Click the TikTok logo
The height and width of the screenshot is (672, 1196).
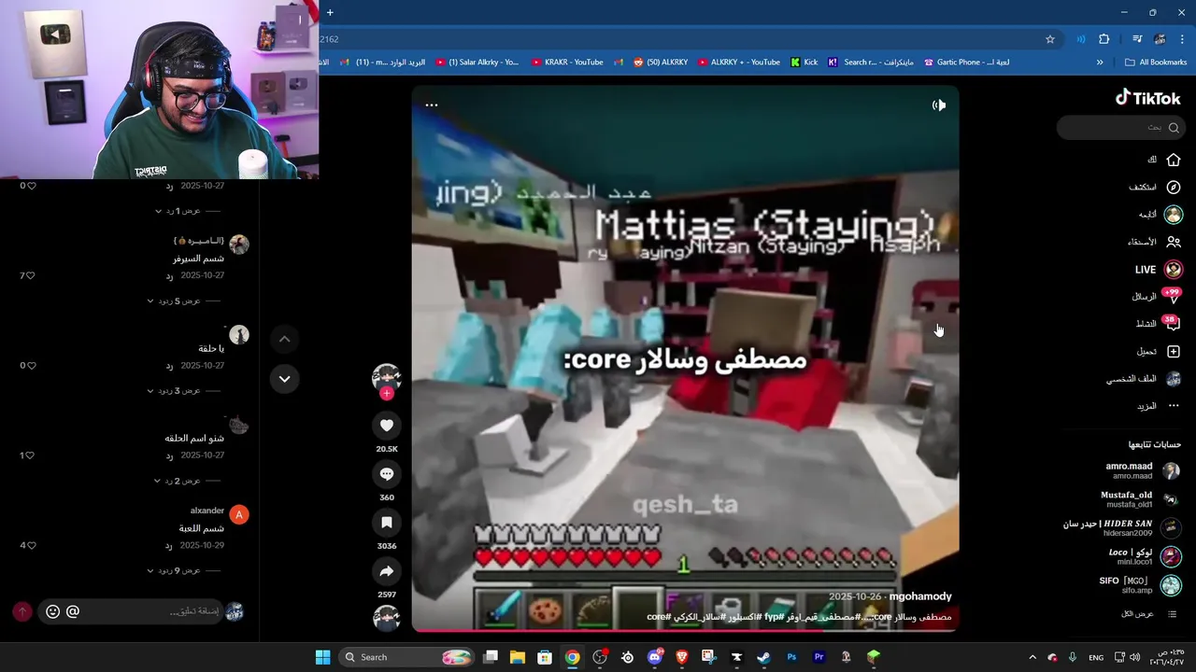click(x=1148, y=98)
